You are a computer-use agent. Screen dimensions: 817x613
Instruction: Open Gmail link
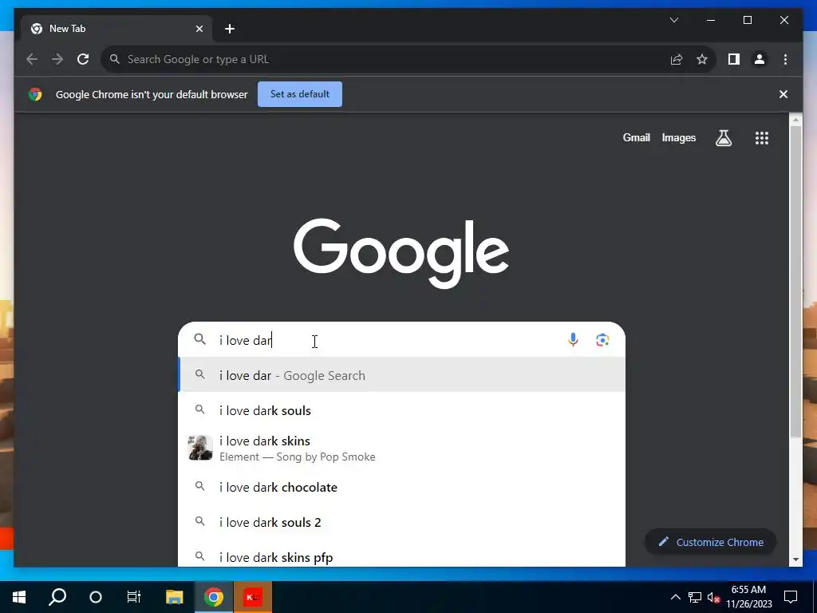636,137
